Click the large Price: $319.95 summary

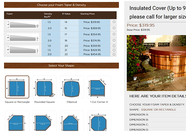tap(141, 25)
